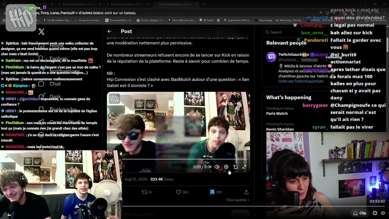
Task: Open the Musicologie bookmark
Action: point(263,20)
